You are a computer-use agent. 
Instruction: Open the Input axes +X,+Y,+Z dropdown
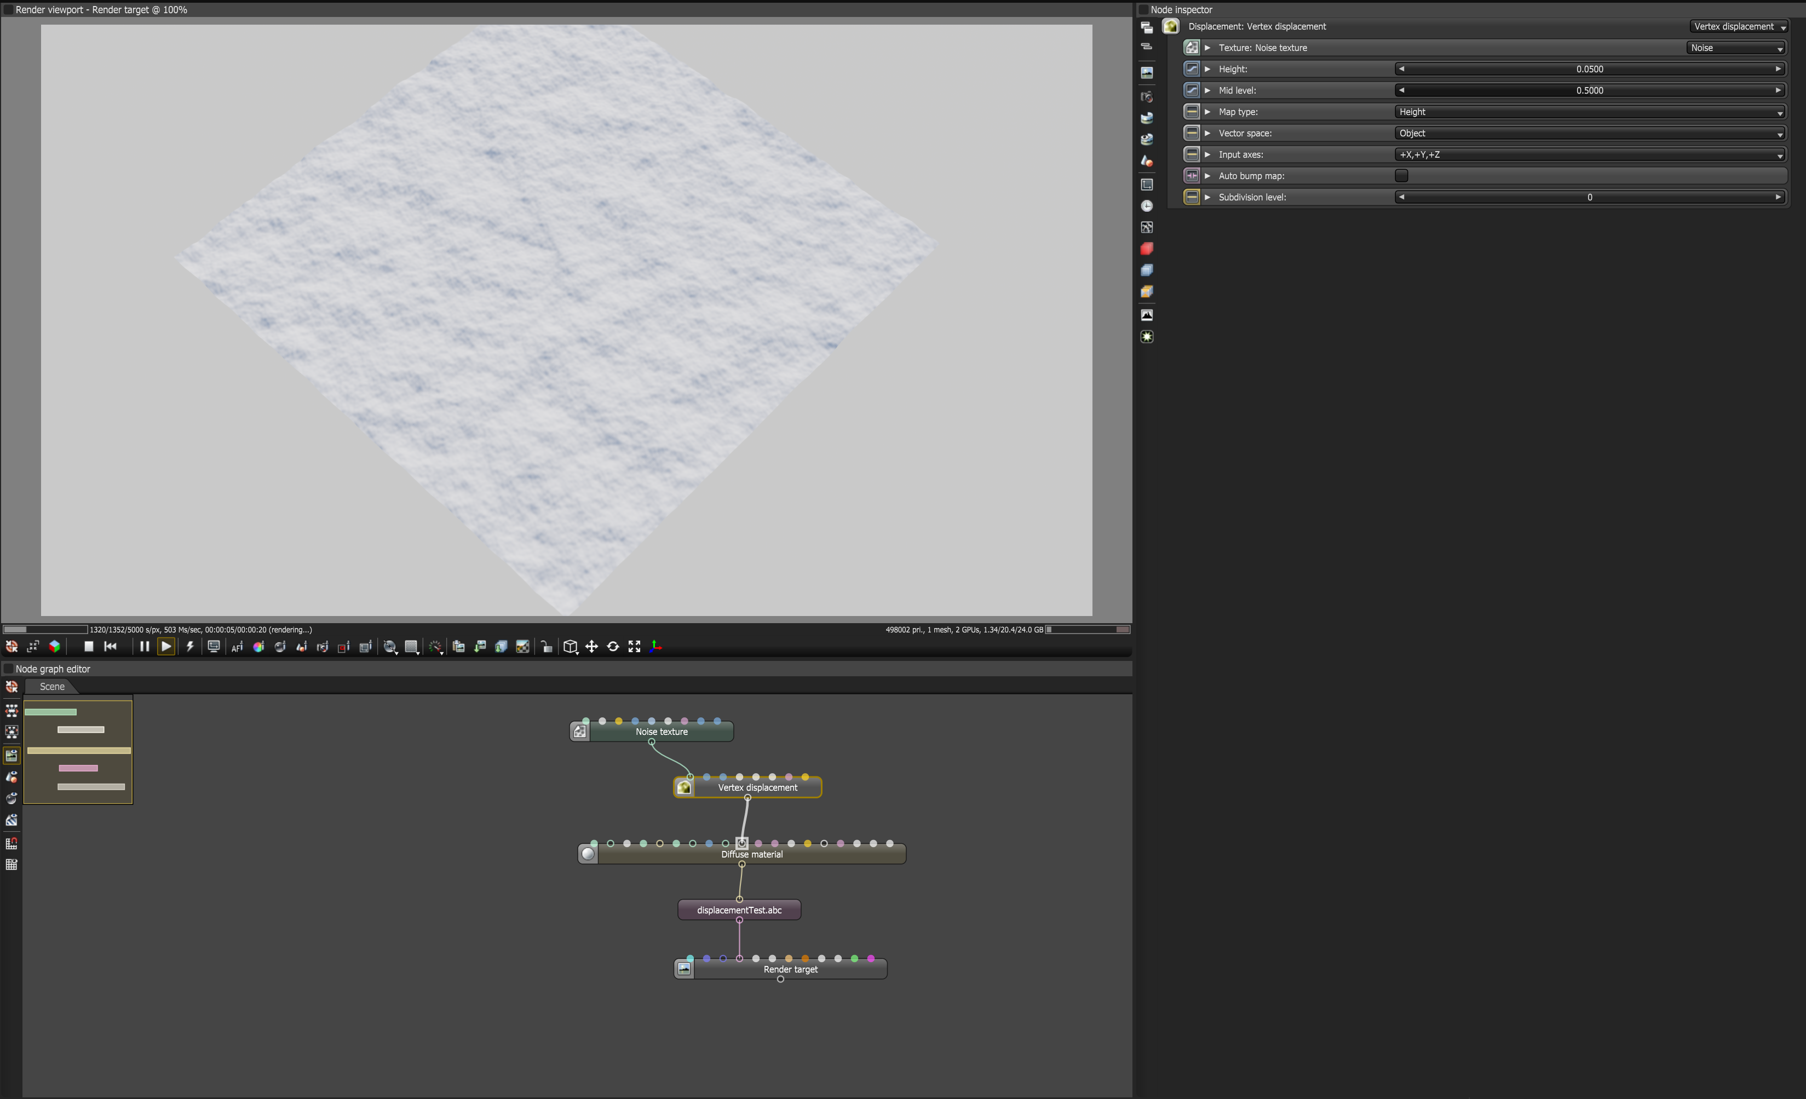pyautogui.click(x=1590, y=154)
